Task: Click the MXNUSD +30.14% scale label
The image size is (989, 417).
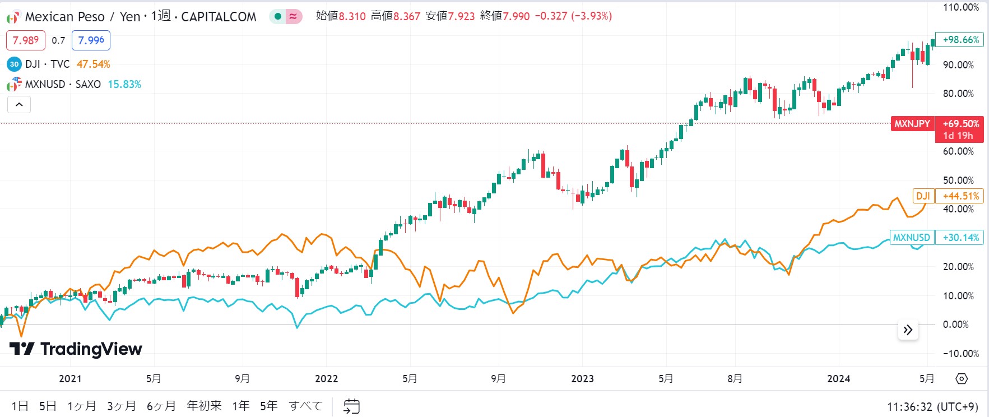Action: (960, 238)
